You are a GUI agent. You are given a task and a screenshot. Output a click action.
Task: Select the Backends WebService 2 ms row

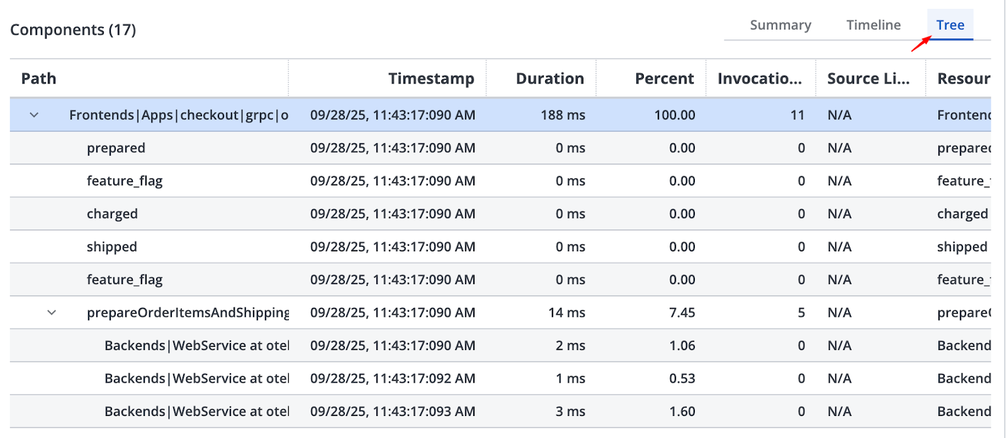pos(197,346)
